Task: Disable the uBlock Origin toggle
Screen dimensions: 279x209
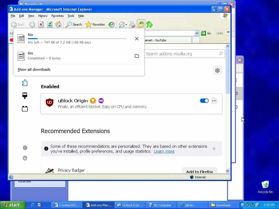Action: 204,101
